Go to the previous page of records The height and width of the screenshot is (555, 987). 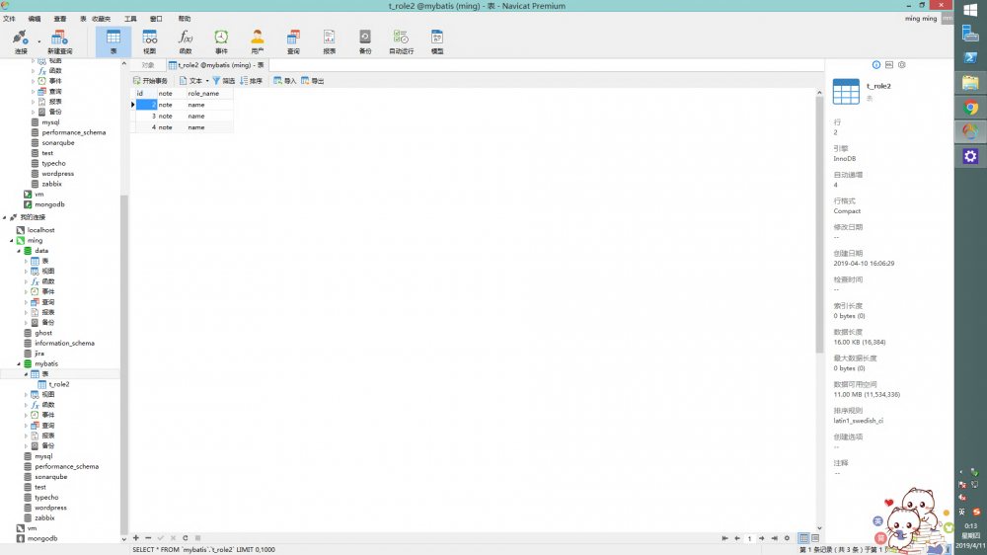737,538
